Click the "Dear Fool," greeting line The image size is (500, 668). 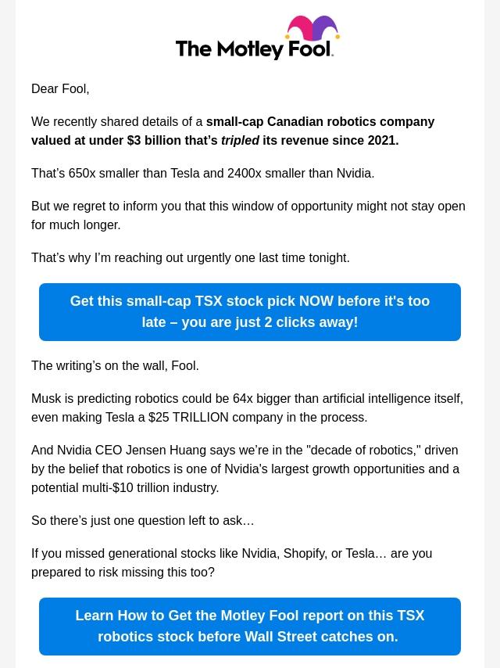[60, 89]
